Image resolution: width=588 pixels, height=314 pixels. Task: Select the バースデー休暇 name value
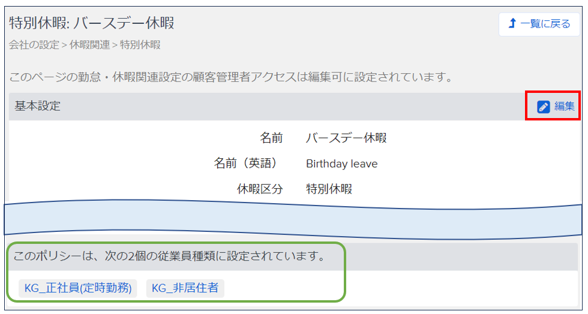346,138
